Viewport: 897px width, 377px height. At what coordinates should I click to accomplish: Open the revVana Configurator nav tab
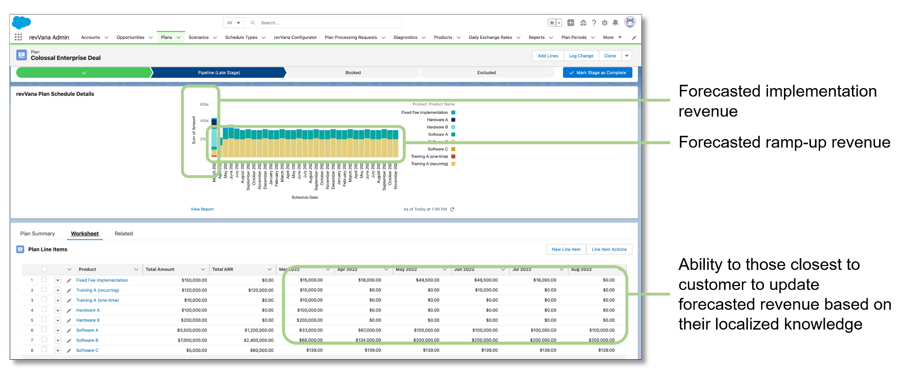[x=295, y=37]
